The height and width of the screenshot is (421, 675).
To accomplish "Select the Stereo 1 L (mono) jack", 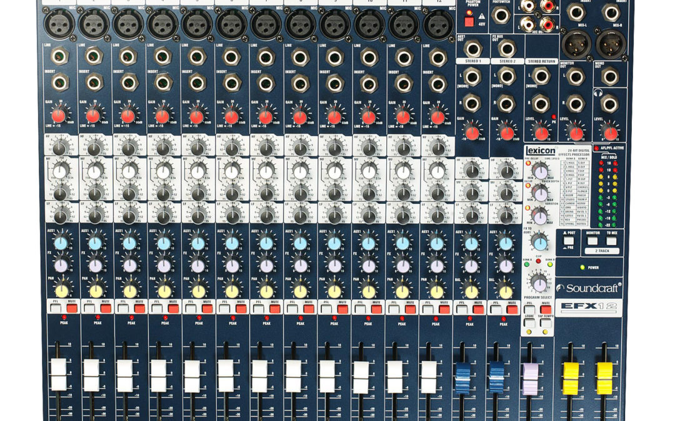I will tap(472, 77).
